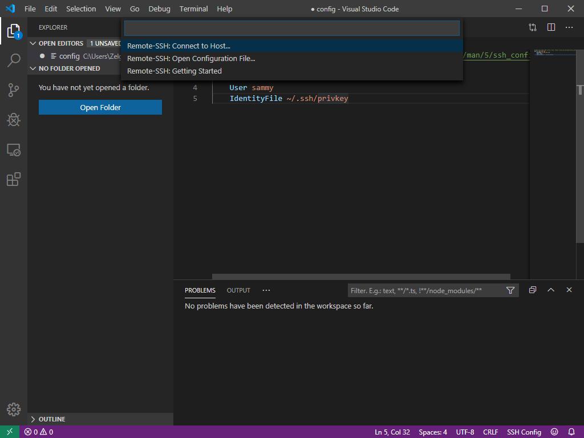Clear the Problems filter with funnel icon
Viewport: 584px width, 438px height.
coord(510,290)
